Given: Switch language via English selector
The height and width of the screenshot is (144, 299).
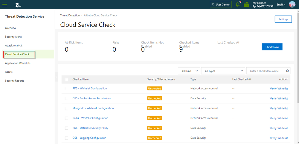Looking at the screenshot, I should pos(281,4).
